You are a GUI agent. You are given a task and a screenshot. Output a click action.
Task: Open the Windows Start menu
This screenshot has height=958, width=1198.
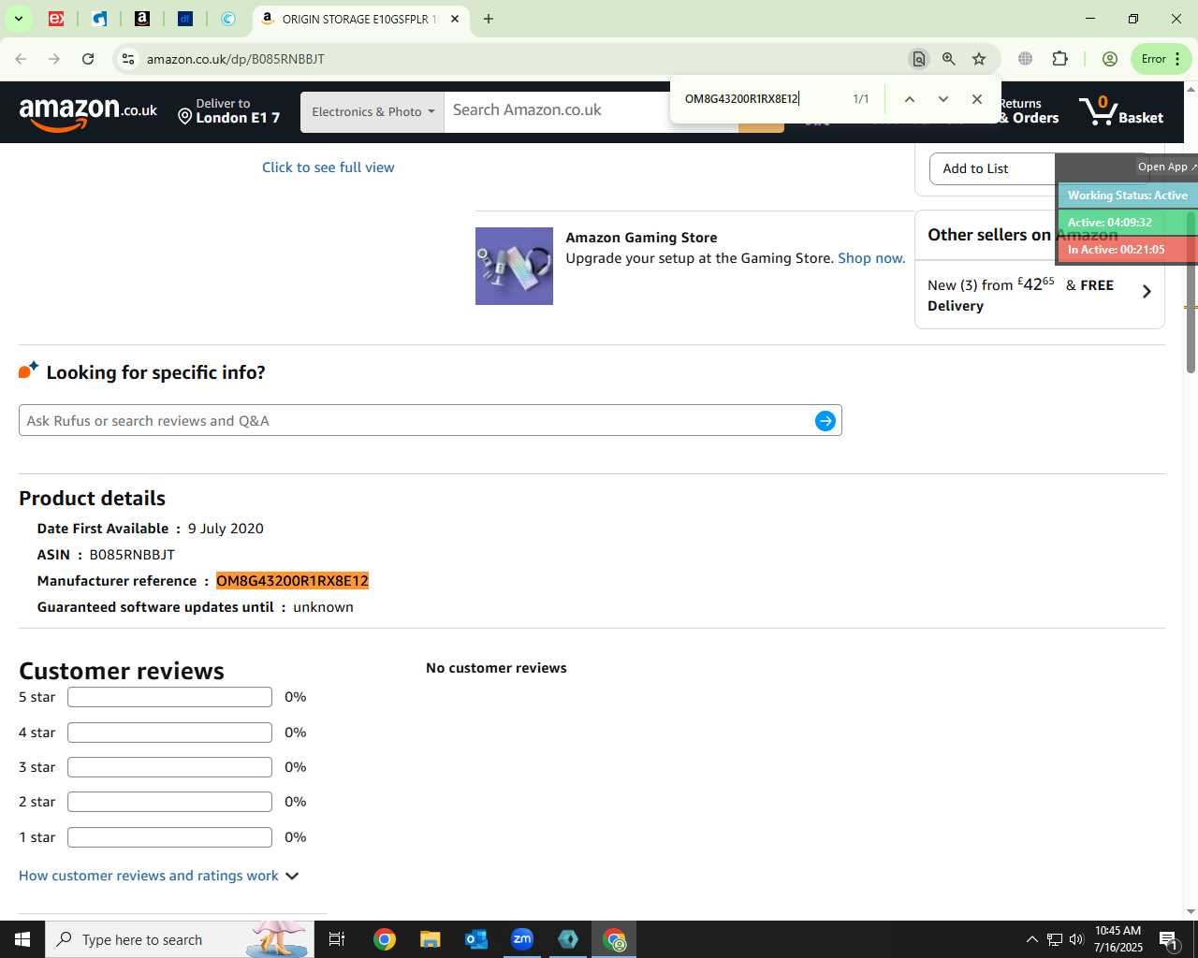[x=22, y=939]
